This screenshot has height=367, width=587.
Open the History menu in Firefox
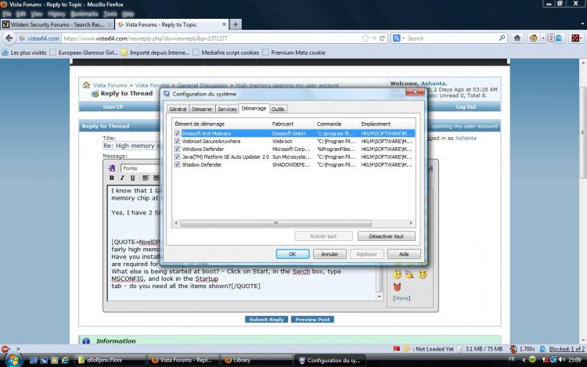tap(56, 14)
